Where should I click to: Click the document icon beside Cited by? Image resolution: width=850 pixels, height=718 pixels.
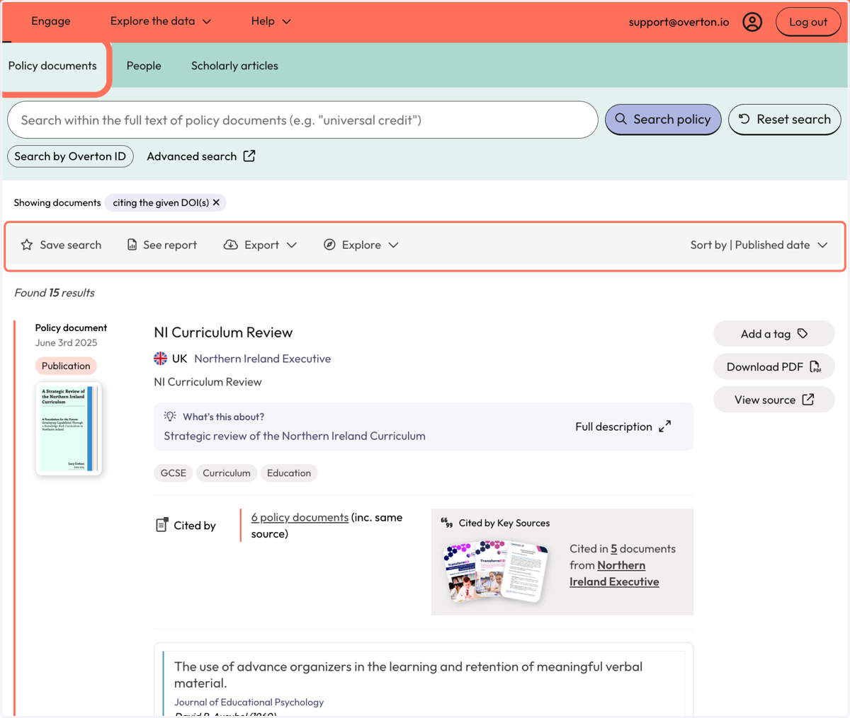161,525
